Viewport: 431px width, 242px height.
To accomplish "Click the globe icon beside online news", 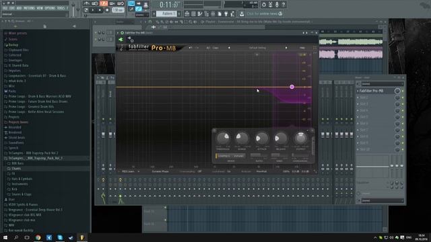I will coord(280,13).
